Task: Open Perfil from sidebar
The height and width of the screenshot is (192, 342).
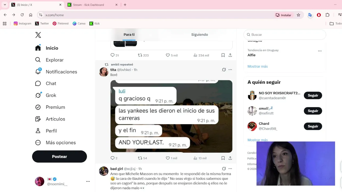Action: coord(46,131)
